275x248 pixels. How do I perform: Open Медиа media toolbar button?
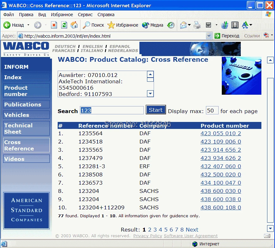(153, 25)
